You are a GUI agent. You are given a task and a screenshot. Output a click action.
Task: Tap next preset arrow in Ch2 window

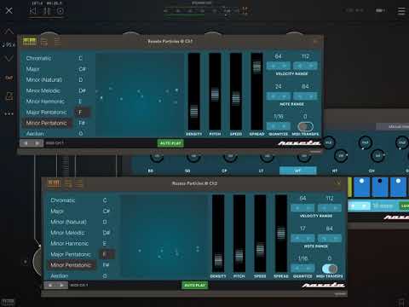(x=62, y=285)
